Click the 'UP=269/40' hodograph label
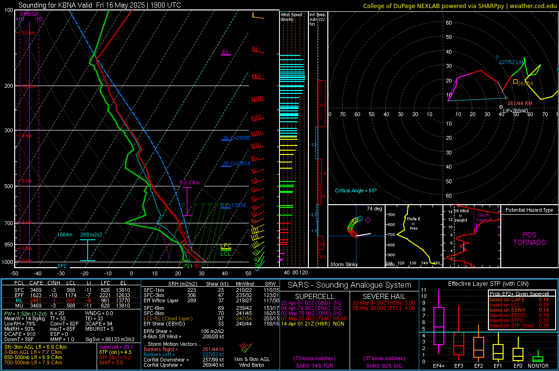Screen dimensions: 559x371 pyautogui.click(x=515, y=111)
